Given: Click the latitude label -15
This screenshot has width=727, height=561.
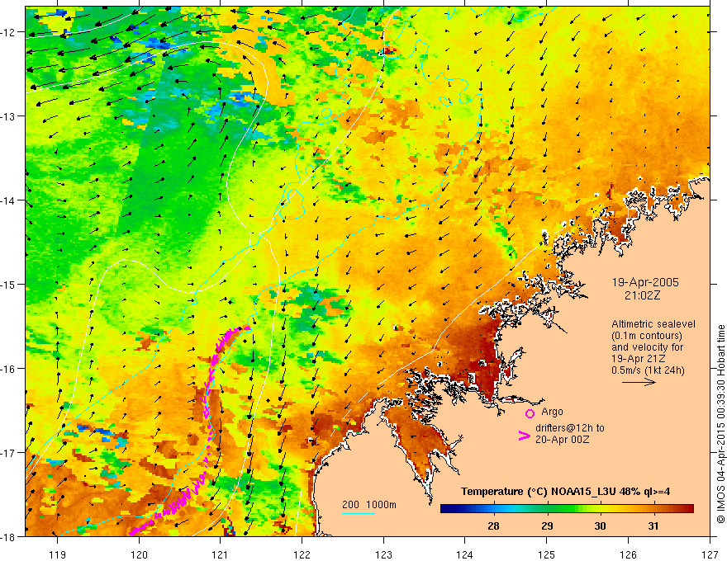Looking at the screenshot, I should point(9,285).
